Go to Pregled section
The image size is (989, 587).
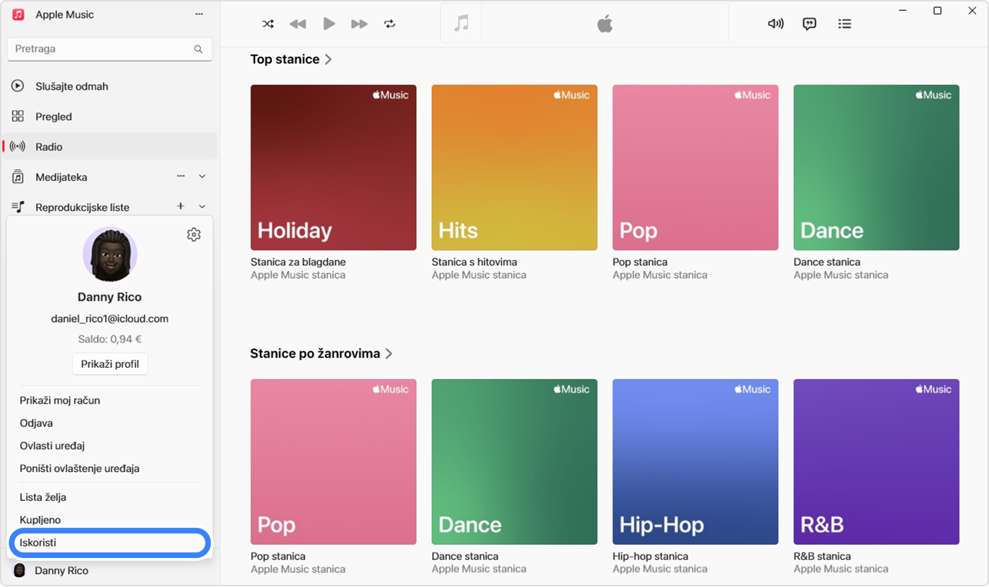109,116
